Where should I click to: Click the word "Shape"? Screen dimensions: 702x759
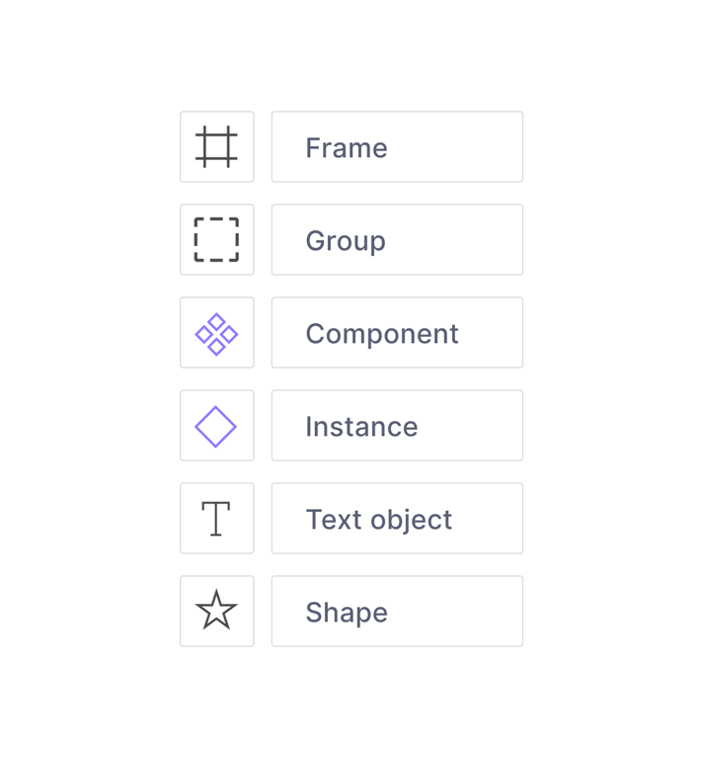tap(346, 613)
